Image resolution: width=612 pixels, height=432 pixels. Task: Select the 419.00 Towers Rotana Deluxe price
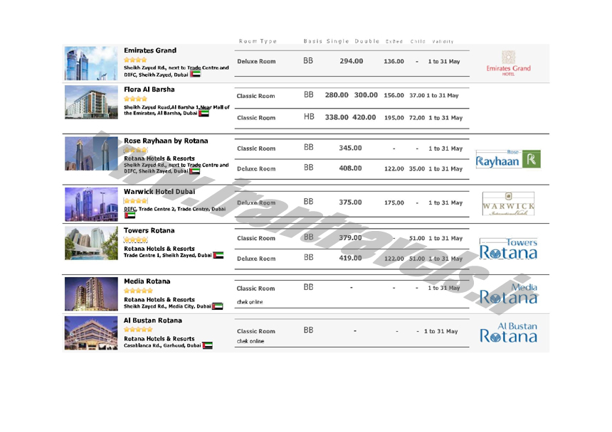pyautogui.click(x=351, y=258)
